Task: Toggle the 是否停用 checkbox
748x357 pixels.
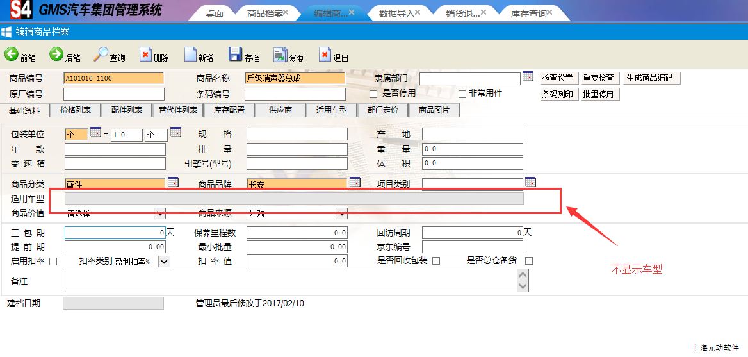Action: click(x=373, y=94)
